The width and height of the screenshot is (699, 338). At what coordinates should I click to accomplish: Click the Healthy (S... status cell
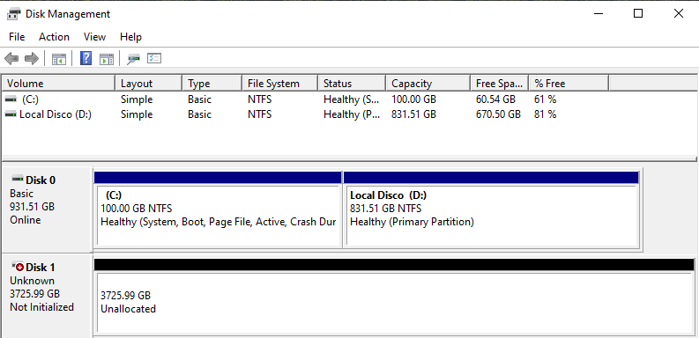[352, 99]
